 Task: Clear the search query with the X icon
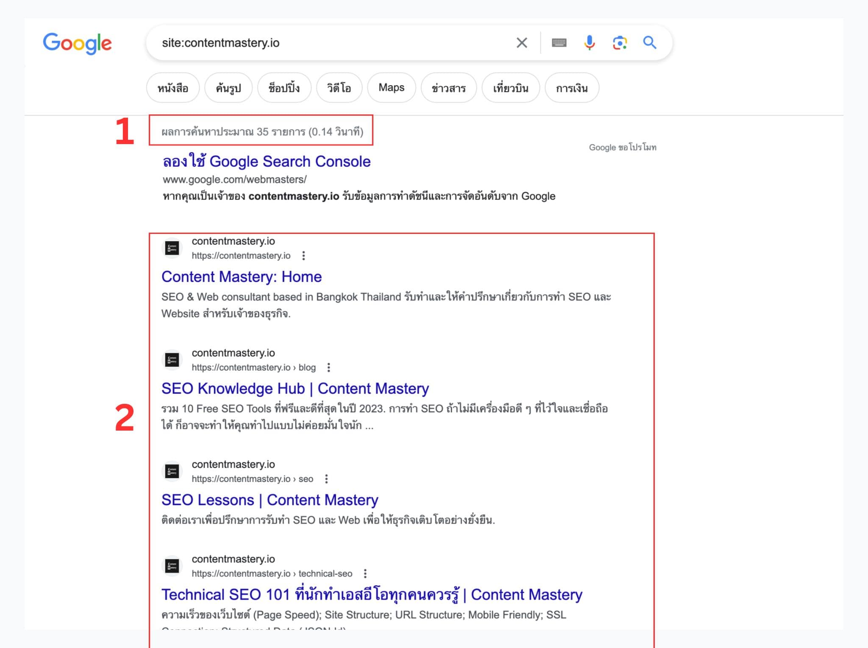pos(522,43)
